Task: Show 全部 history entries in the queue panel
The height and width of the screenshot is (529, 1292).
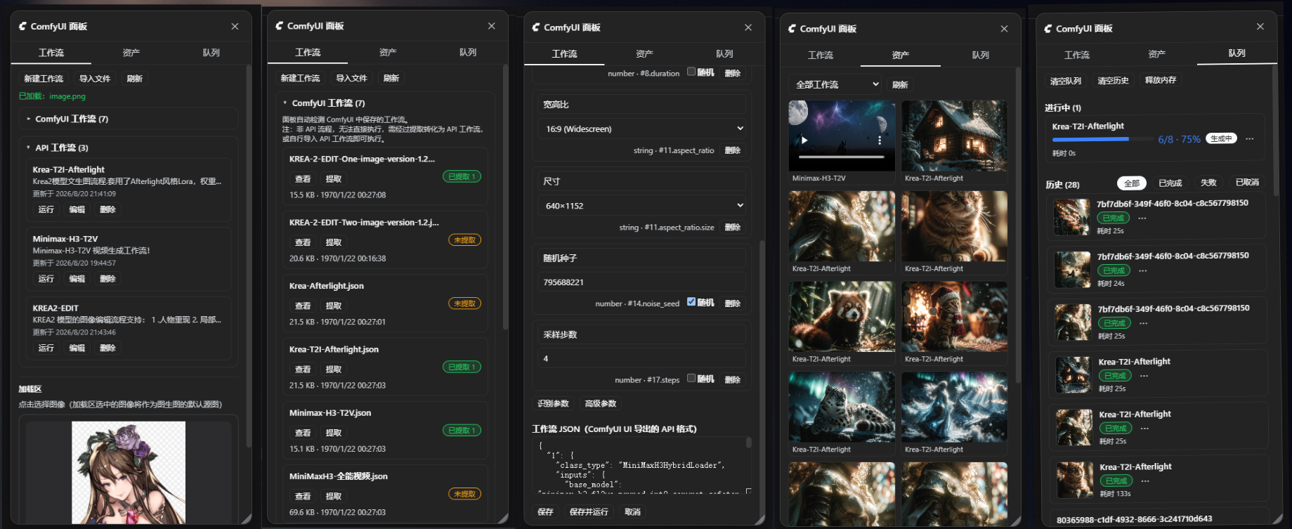Action: click(1132, 183)
